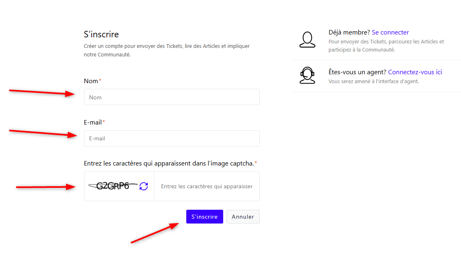
Task: Click the "Êtes-vous un agent?" text
Action: [357, 72]
